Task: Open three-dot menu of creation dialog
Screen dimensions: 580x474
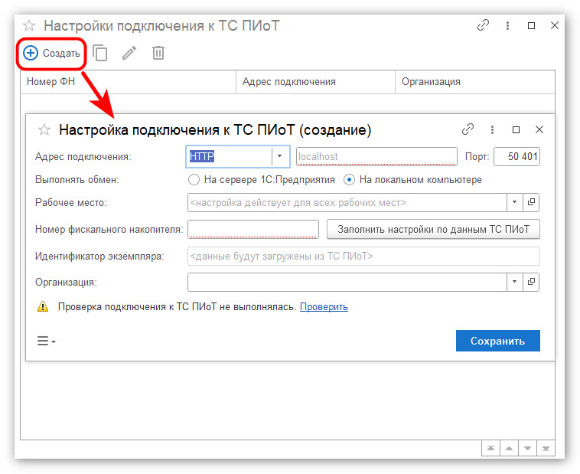Action: coord(492,129)
